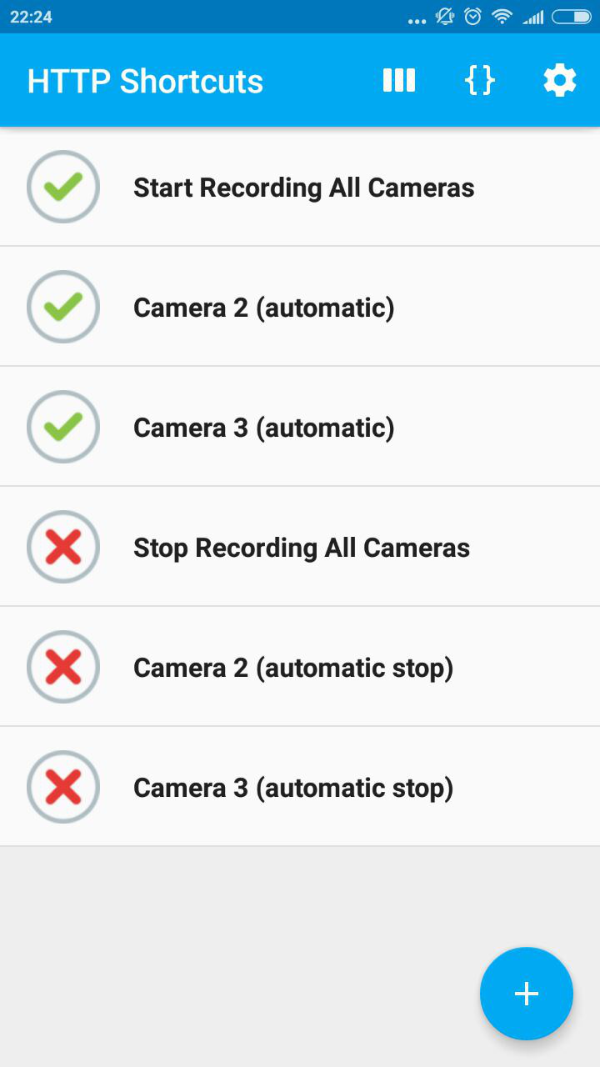The height and width of the screenshot is (1067, 600).
Task: Tap green checkmark icon beside Camera 3 (automatic)
Action: pos(63,427)
